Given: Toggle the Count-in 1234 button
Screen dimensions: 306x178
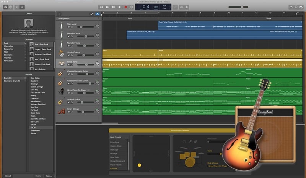Looking at the screenshot, I should click(181, 7).
